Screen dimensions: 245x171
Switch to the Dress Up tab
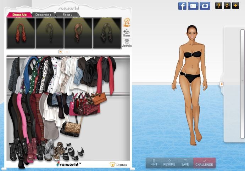pyautogui.click(x=19, y=15)
